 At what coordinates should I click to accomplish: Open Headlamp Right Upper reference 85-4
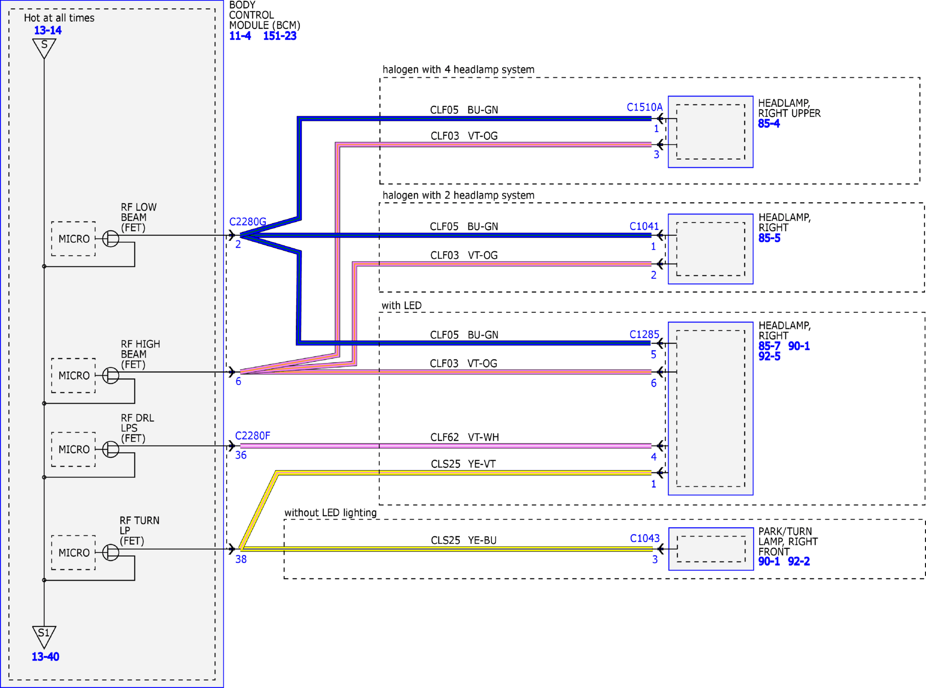click(769, 124)
